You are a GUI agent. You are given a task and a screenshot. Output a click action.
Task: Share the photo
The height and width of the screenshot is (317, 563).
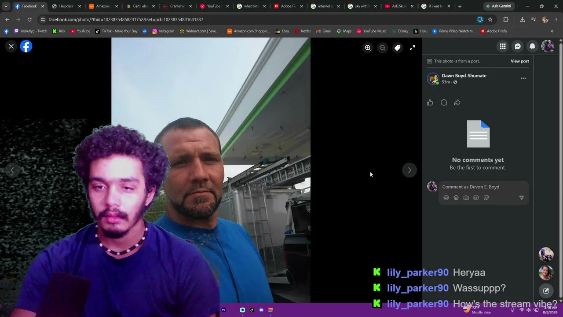click(457, 103)
